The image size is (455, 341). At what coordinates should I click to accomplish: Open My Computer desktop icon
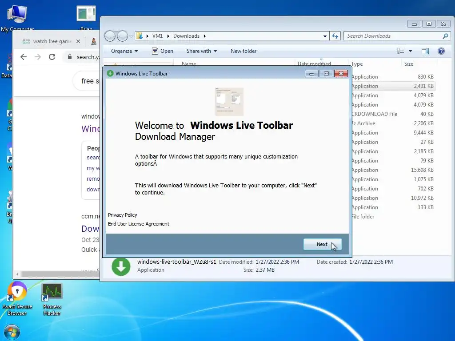point(17,19)
